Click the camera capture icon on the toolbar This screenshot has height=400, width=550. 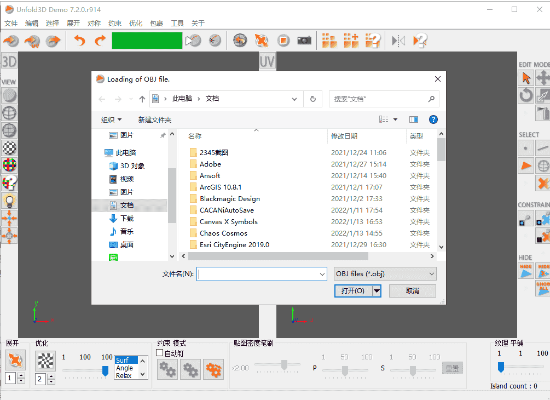click(304, 40)
